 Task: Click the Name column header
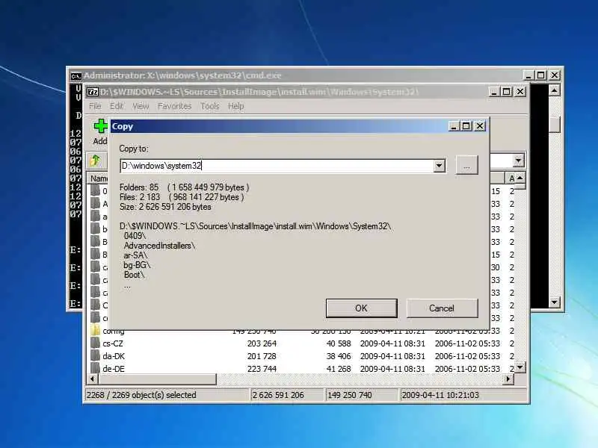pyautogui.click(x=99, y=178)
